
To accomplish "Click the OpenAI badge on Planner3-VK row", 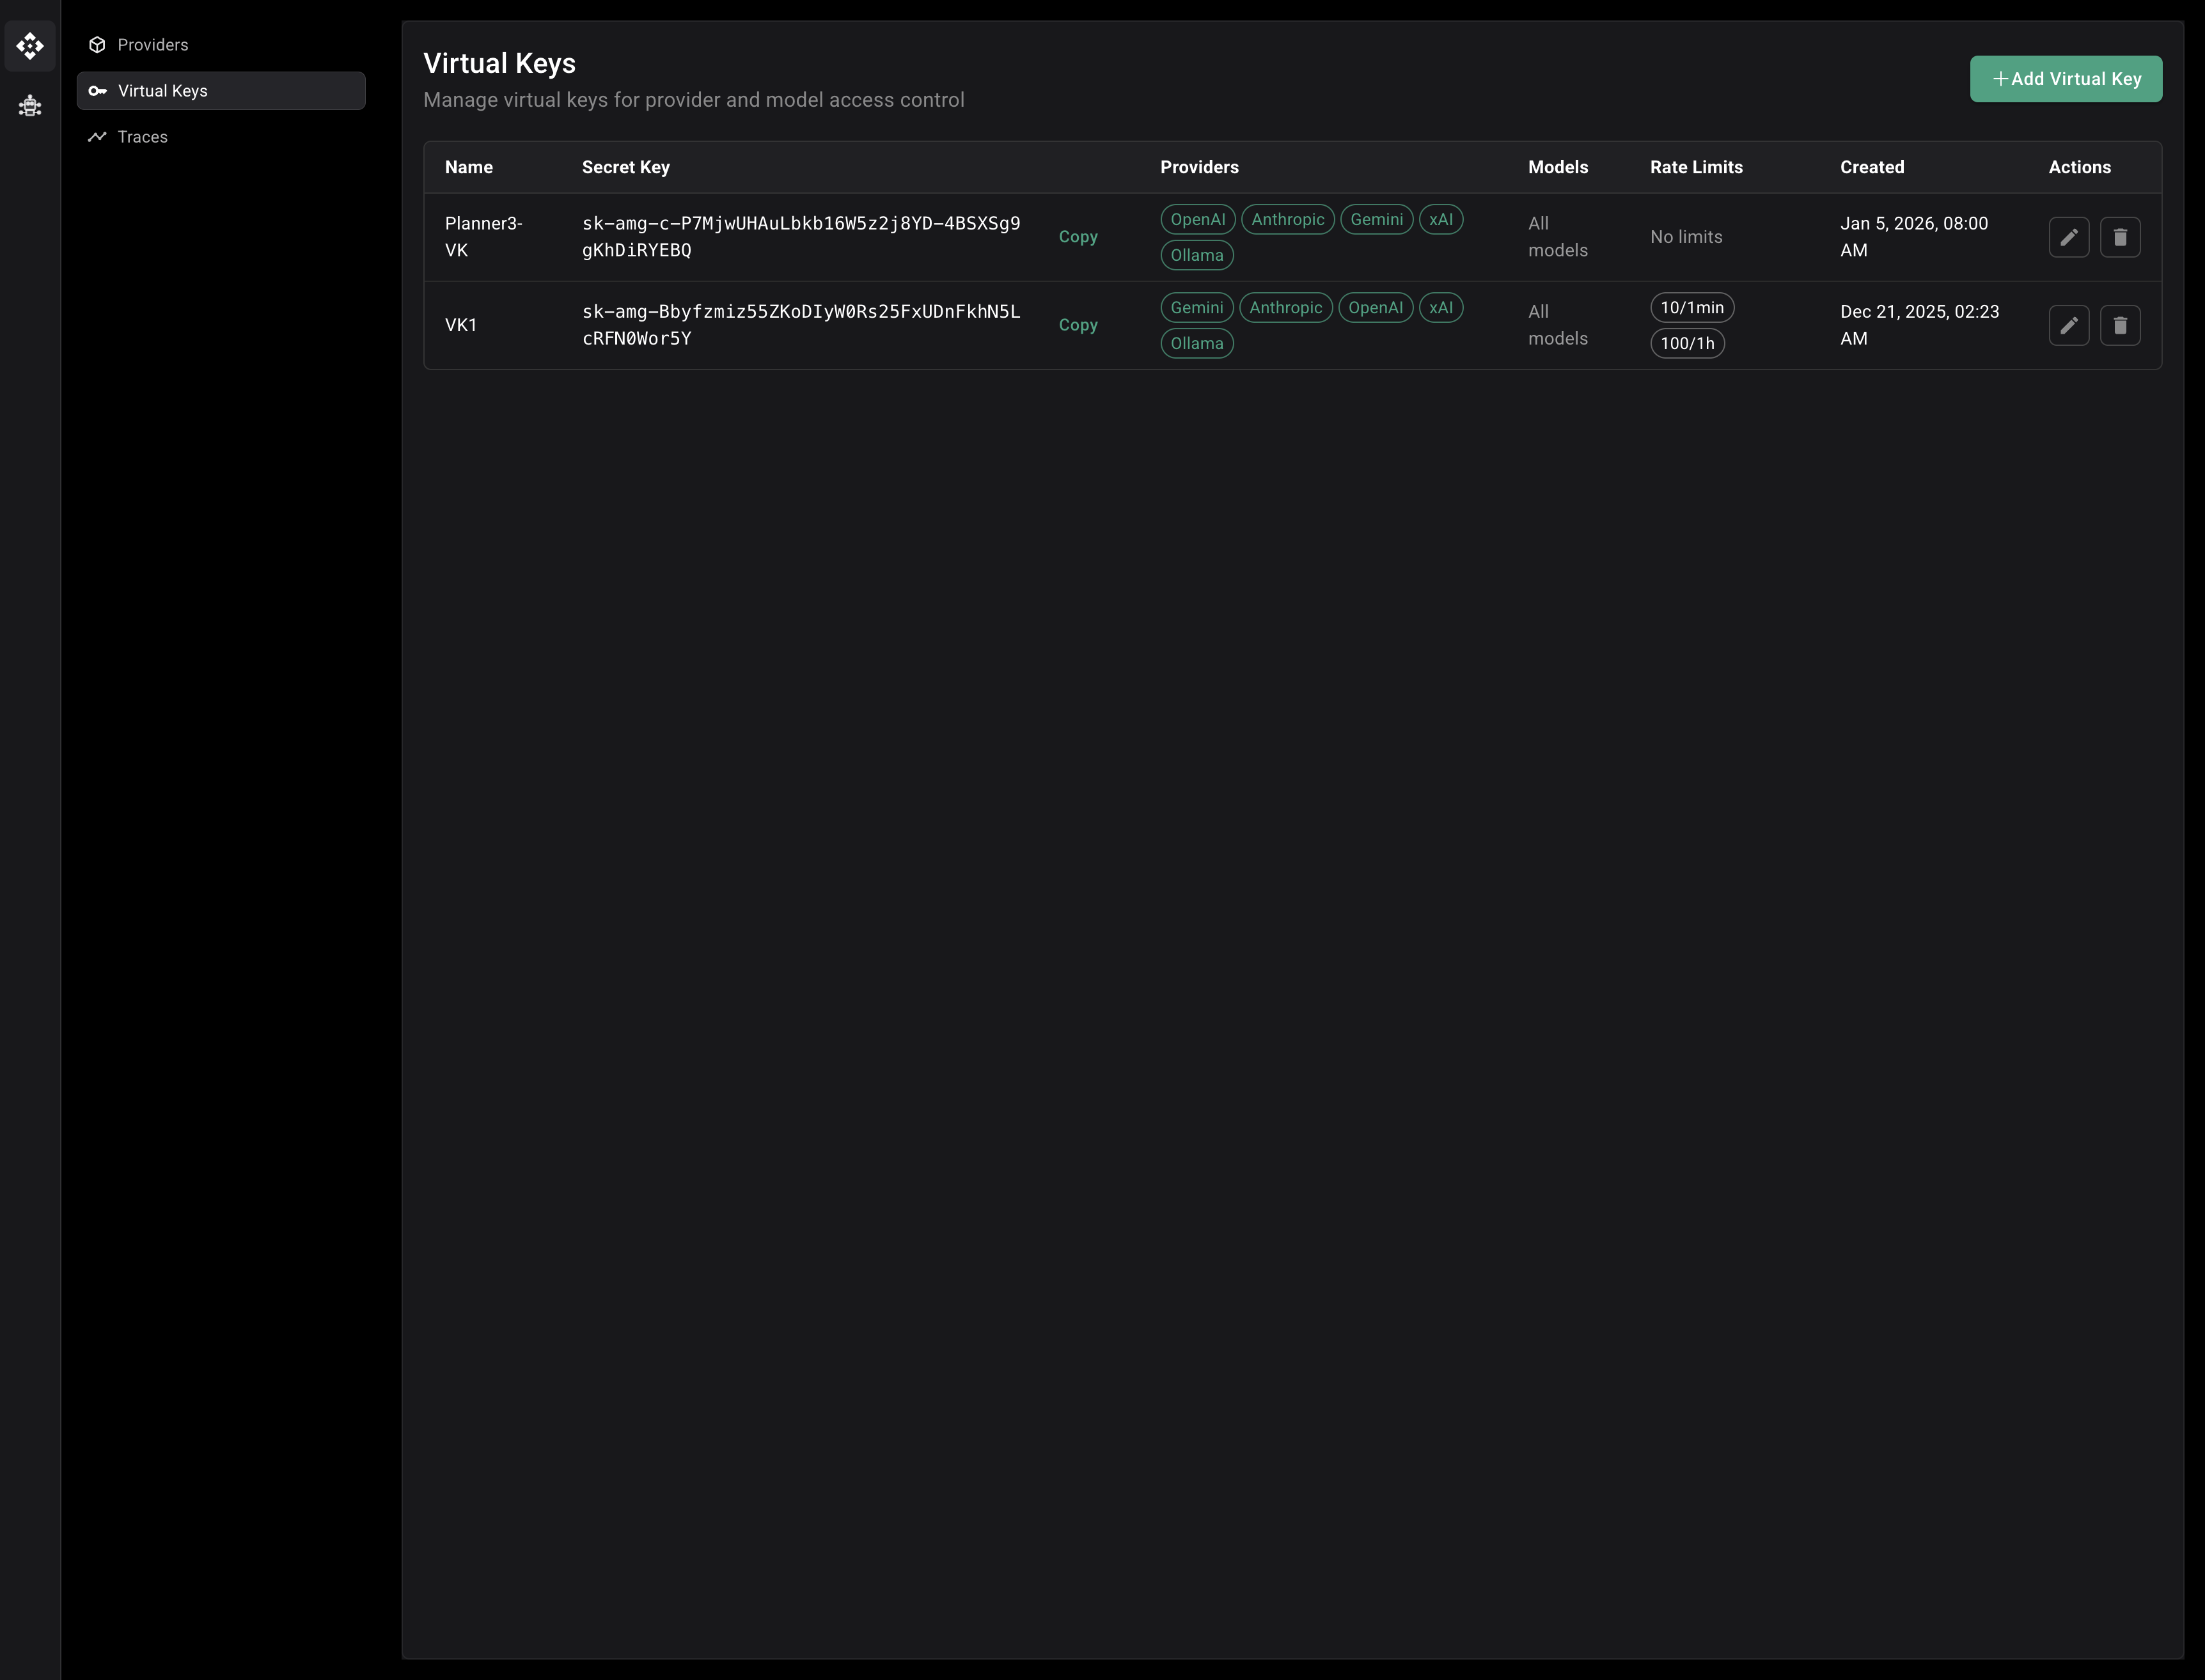I will 1197,219.
